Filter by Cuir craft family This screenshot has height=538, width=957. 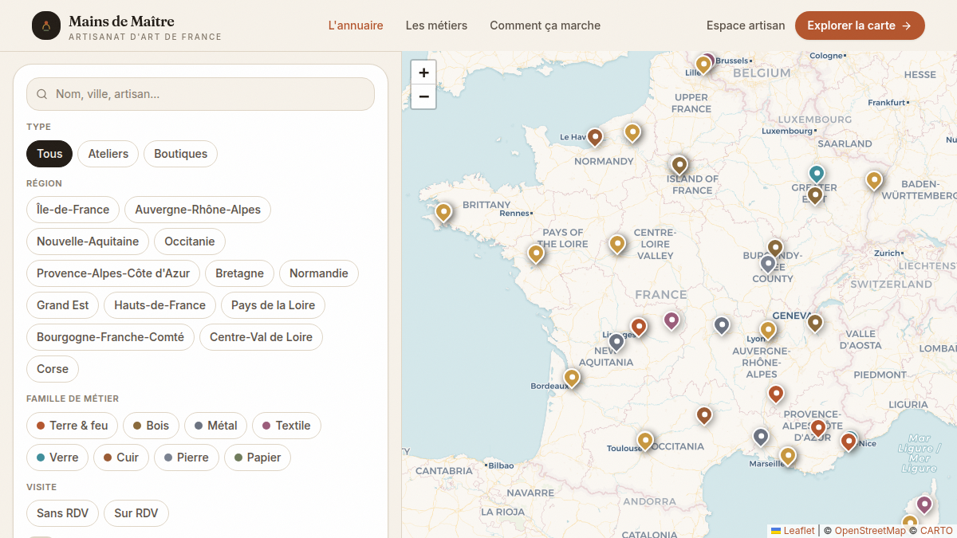121,457
